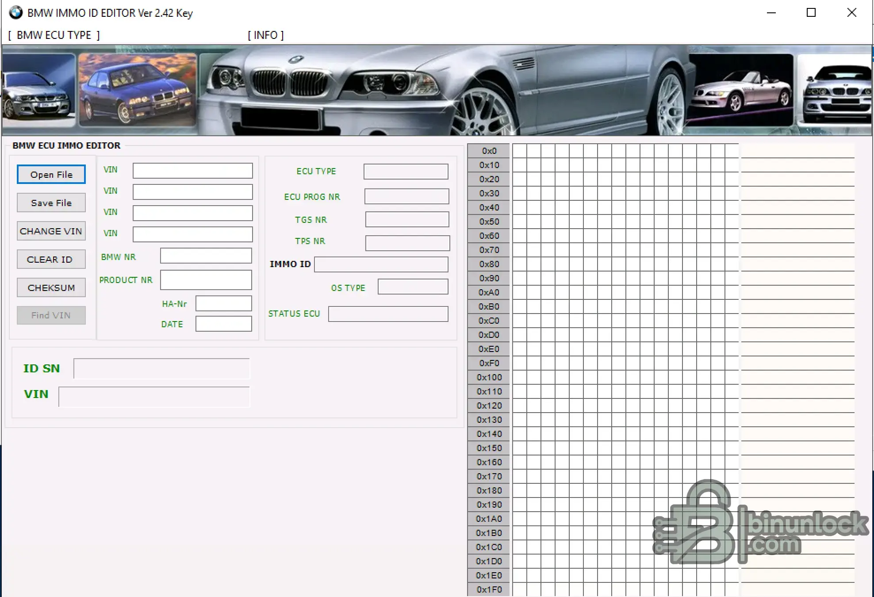Click the ID SN field
The height and width of the screenshot is (597, 874).
(162, 369)
